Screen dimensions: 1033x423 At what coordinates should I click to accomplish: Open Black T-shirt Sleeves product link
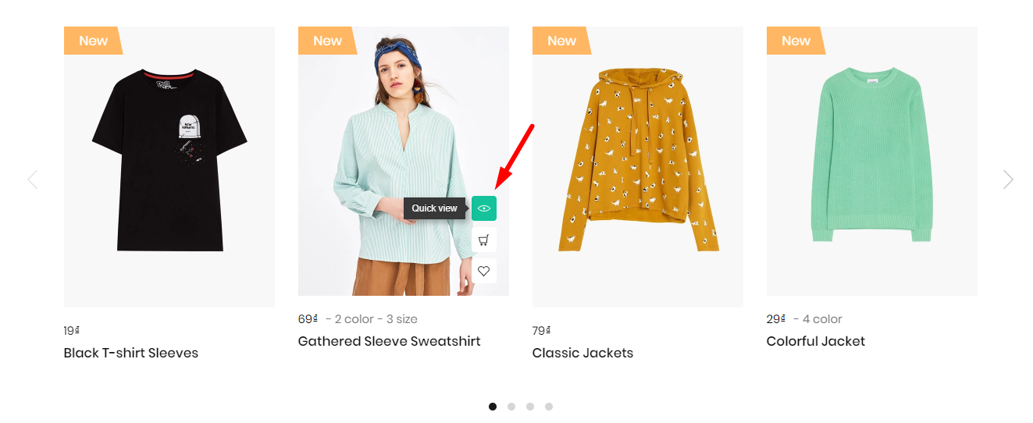[x=131, y=353]
